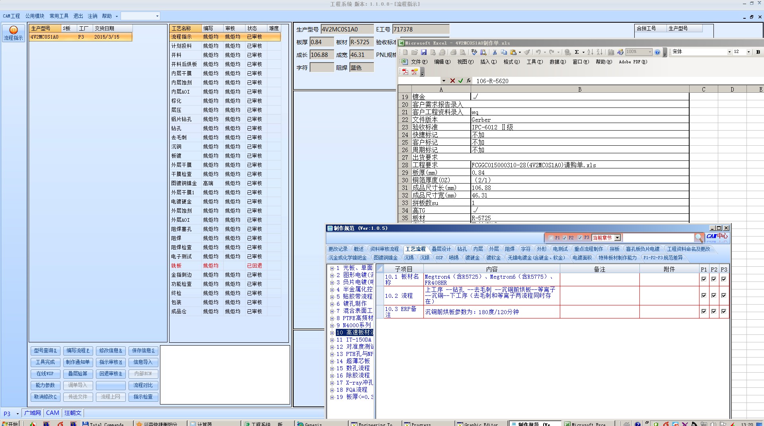Switch to the 电镀面积 tab
Image resolution: width=764 pixels, height=426 pixels.
tap(582, 258)
